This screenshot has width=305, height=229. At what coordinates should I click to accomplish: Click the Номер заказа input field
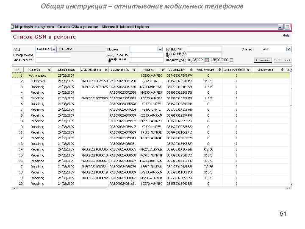[53, 55]
